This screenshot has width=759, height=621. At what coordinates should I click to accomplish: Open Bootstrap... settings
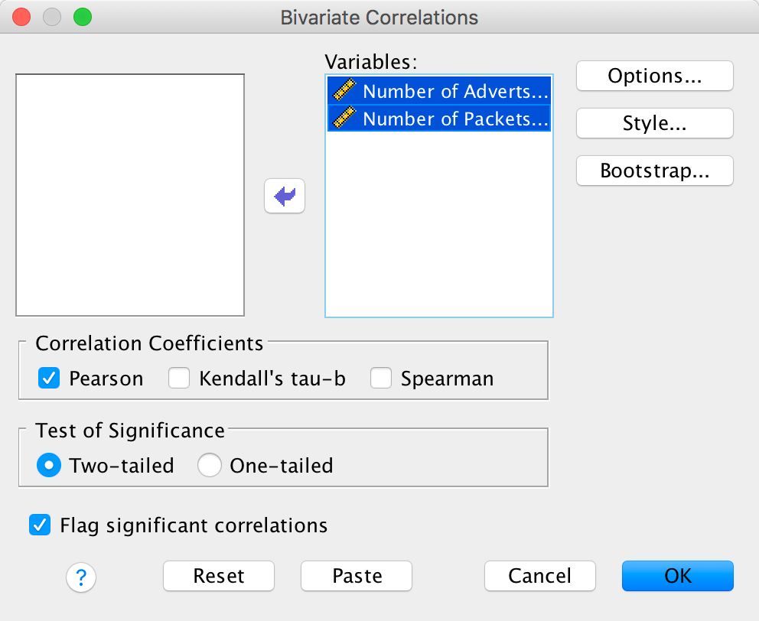click(655, 171)
